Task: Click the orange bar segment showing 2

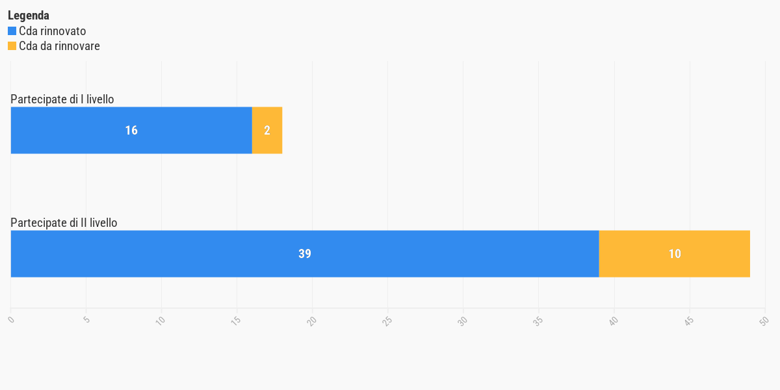Action: (x=267, y=130)
